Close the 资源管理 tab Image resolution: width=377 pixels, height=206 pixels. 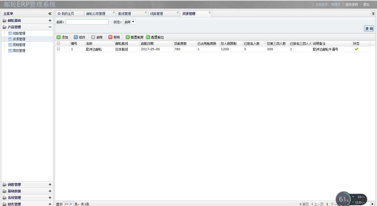point(210,12)
